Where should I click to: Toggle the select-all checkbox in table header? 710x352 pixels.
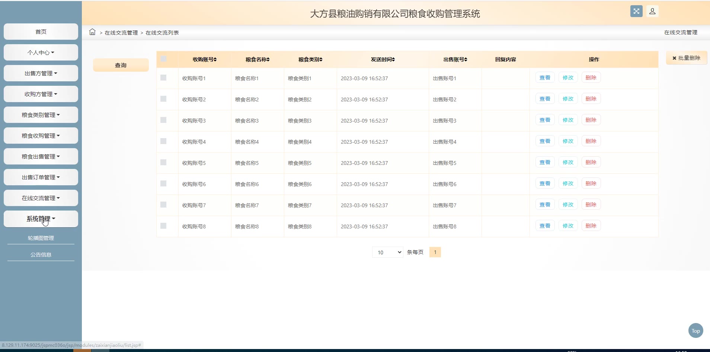163,59
